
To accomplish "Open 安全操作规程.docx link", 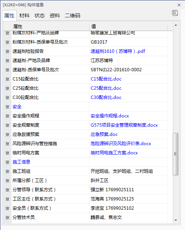I will coord(110,116).
